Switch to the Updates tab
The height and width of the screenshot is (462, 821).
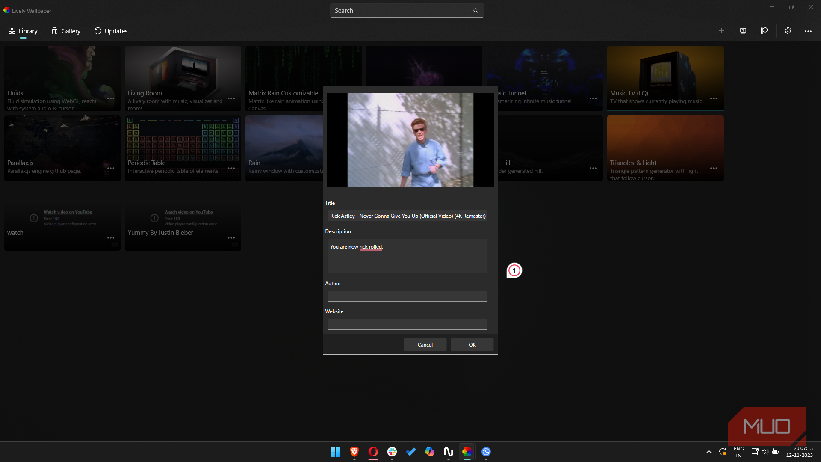pos(111,31)
